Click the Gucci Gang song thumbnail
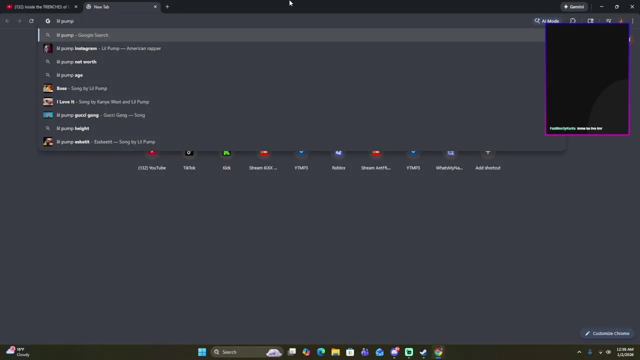 coord(48,115)
